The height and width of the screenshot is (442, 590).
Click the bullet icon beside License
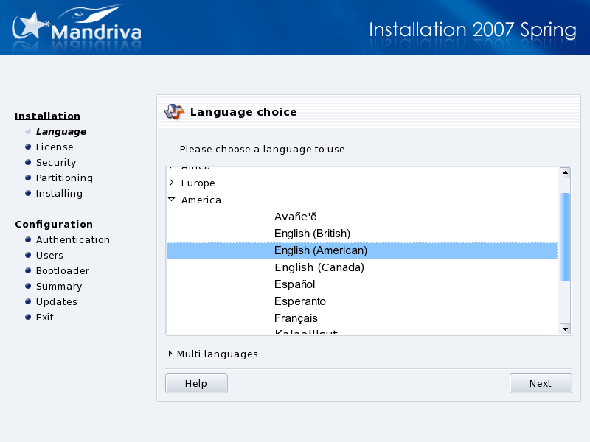click(28, 147)
